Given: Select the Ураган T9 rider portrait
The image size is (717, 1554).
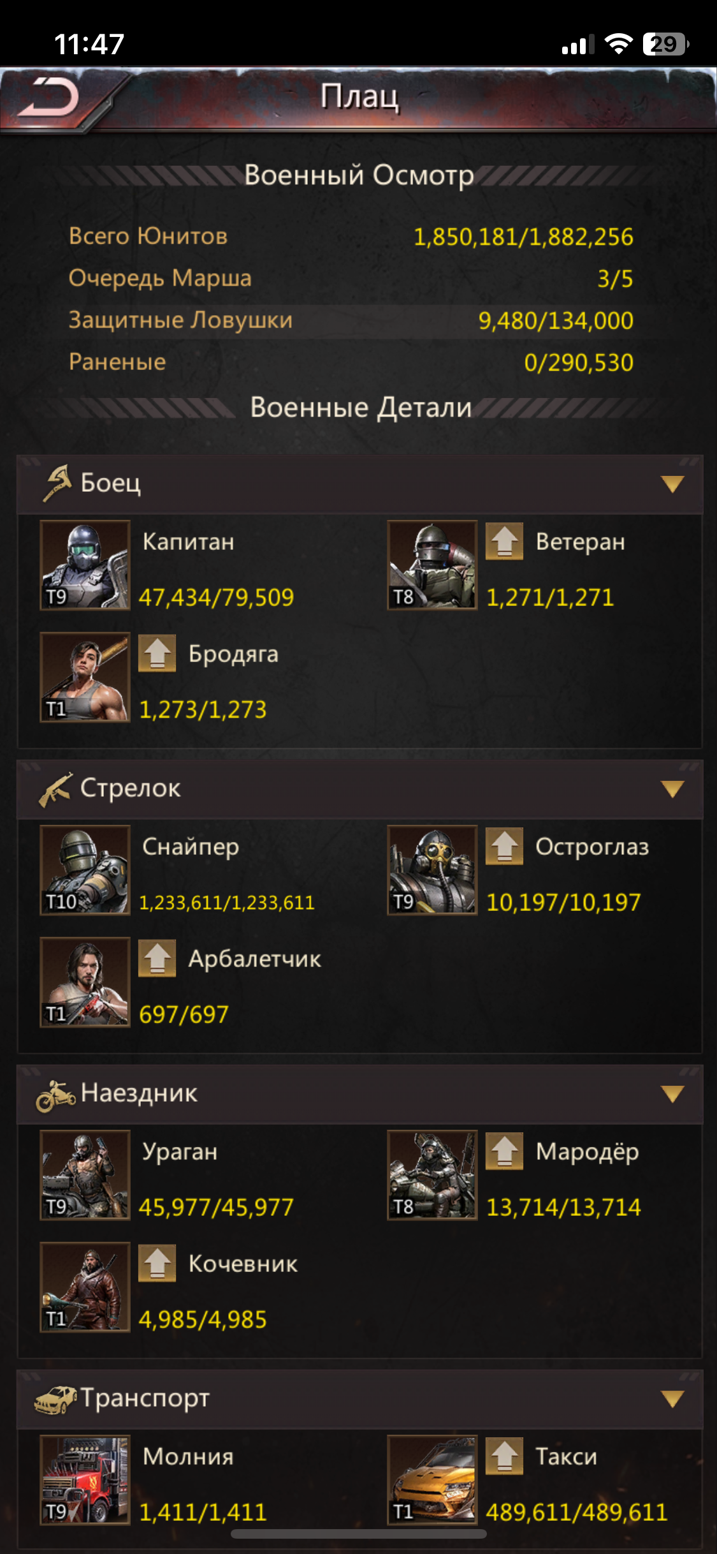Looking at the screenshot, I should (85, 1175).
